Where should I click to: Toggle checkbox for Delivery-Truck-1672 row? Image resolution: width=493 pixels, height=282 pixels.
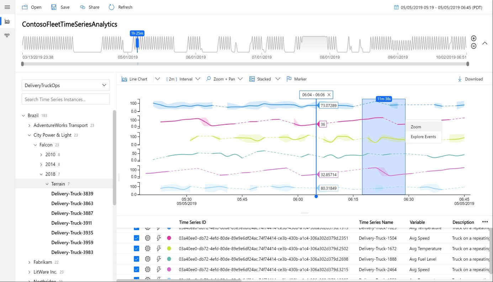click(136, 249)
